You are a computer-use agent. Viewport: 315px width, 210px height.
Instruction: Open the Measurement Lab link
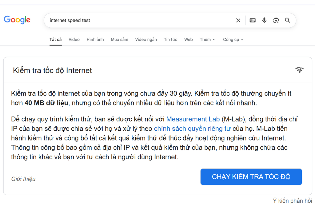[x=193, y=119]
